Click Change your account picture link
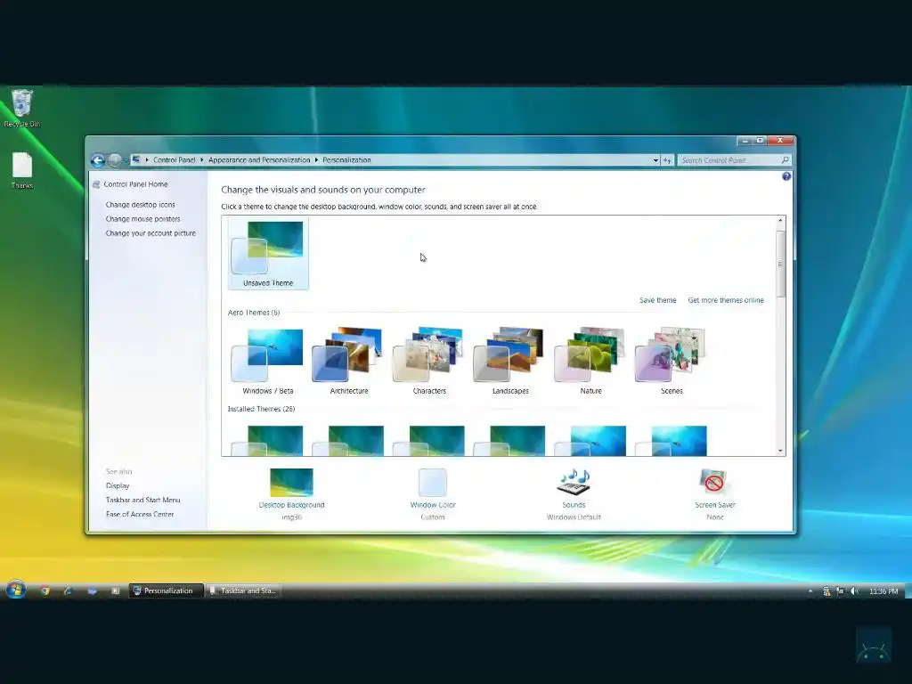912x684 pixels. coord(151,233)
